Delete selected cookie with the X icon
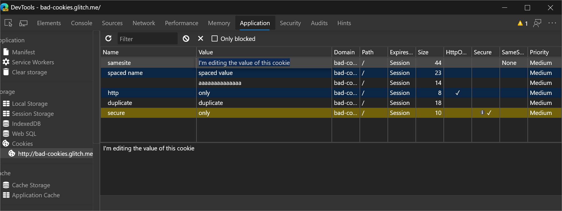 [x=200, y=39]
